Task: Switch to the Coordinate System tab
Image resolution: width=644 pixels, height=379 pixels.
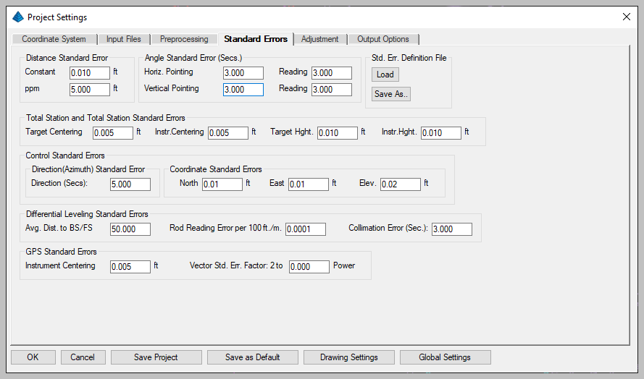Action: coord(54,39)
